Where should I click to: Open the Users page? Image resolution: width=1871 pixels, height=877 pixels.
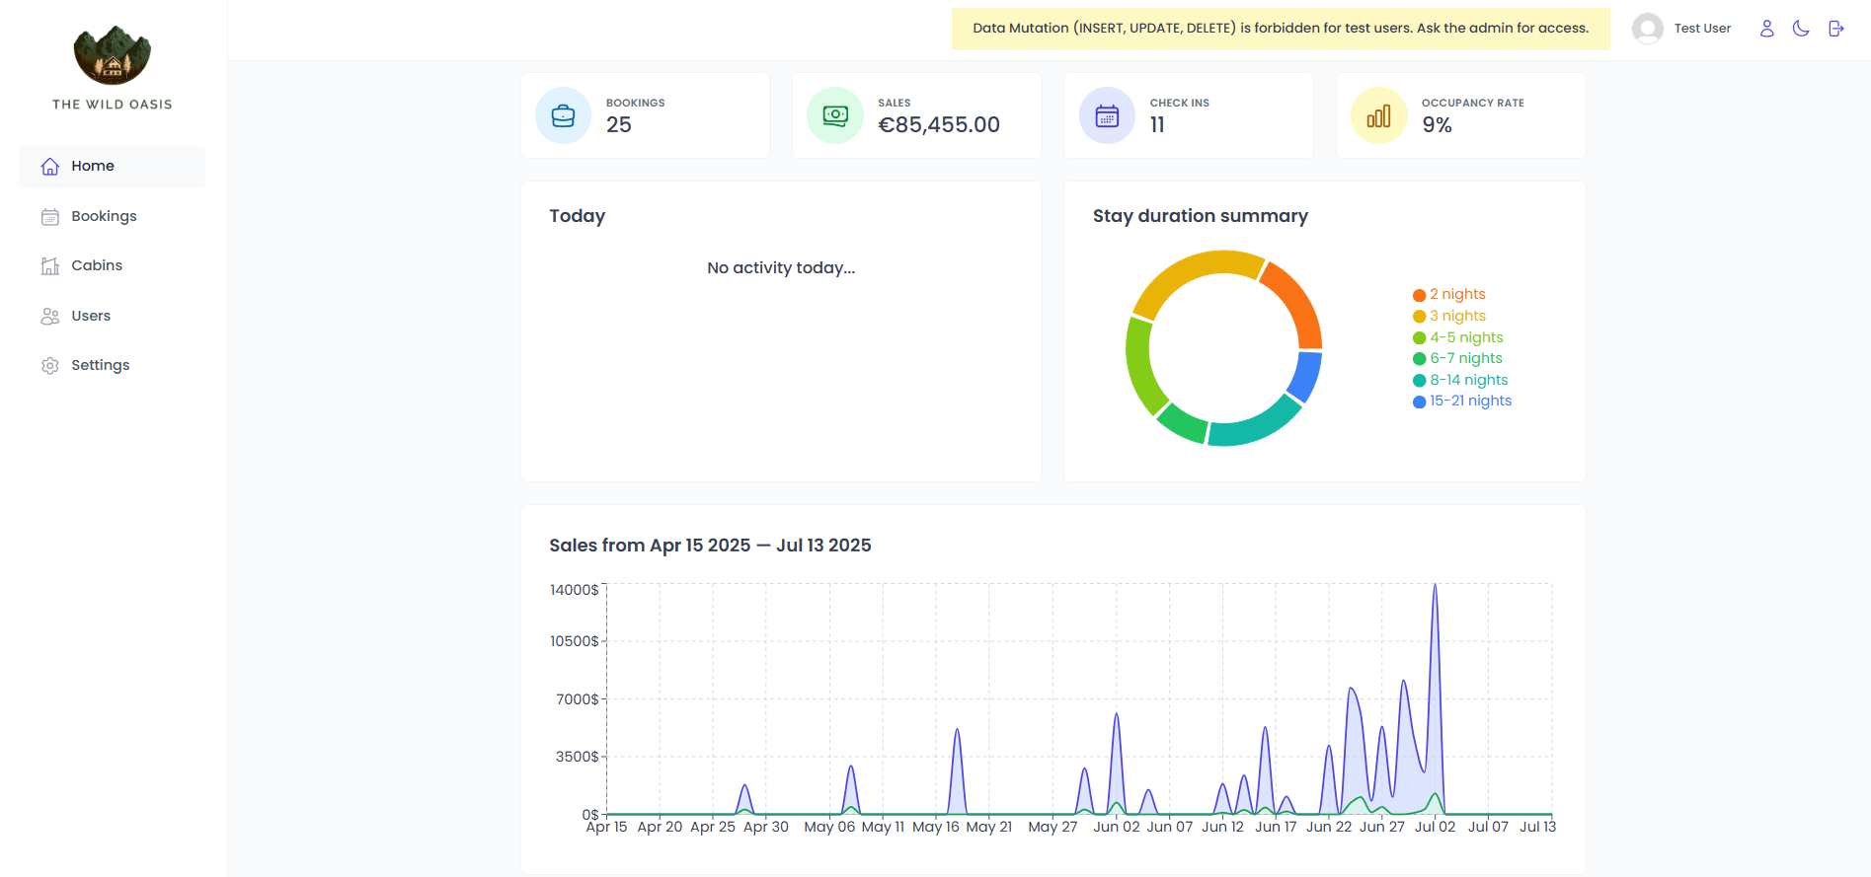91,316
